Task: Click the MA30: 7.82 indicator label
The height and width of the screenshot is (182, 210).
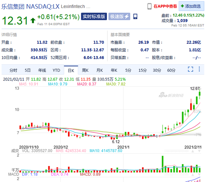Action: 116,84
